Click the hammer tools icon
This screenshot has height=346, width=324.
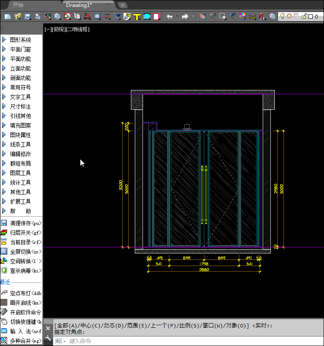(48, 16)
